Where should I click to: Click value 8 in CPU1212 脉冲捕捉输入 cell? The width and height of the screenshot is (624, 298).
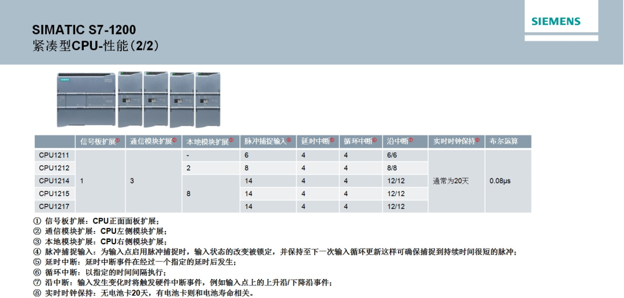coord(247,168)
